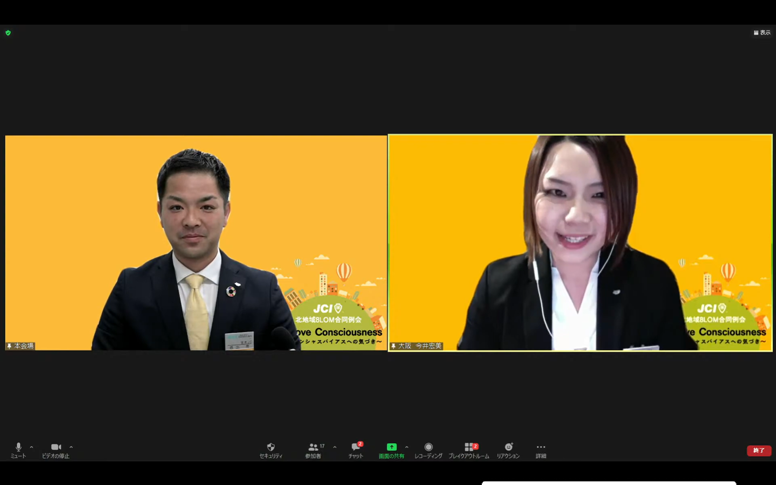Open the Reactions menu
The height and width of the screenshot is (485, 776).
pyautogui.click(x=508, y=449)
